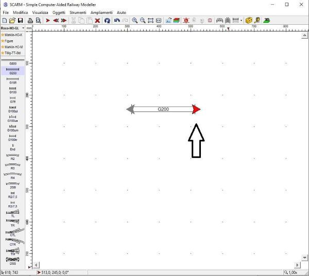Open the track style dropdown arrow in toolbar

click(x=241, y=21)
